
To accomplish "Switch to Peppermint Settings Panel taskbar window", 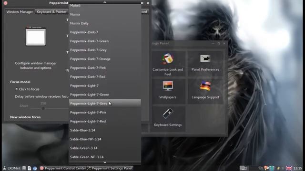I will pyautogui.click(x=110, y=168).
